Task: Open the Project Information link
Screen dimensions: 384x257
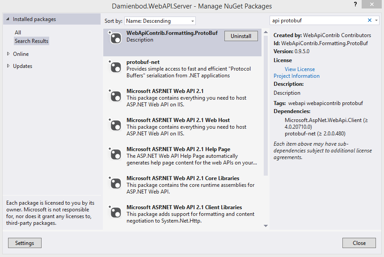Action: (x=296, y=76)
